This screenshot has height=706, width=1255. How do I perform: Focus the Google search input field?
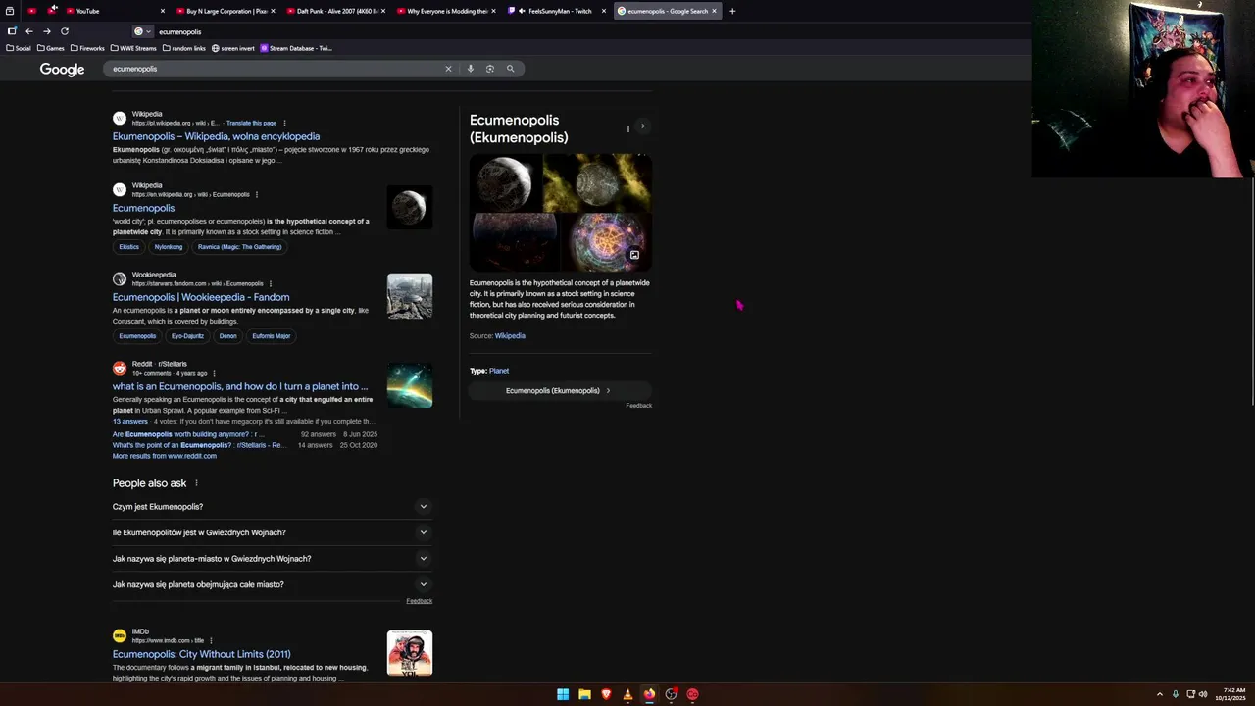(275, 69)
